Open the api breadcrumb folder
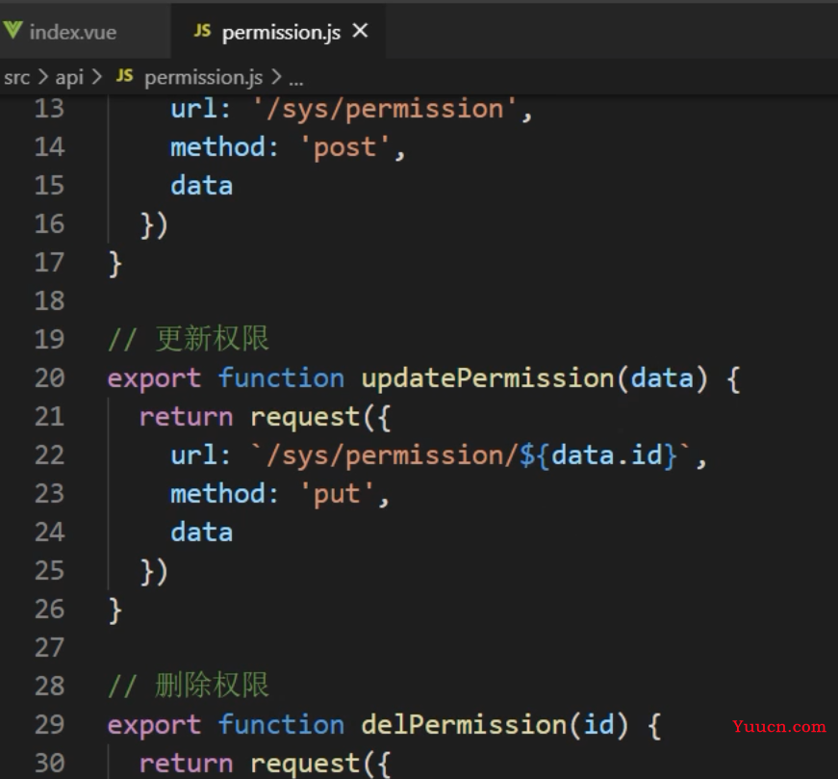 pyautogui.click(x=69, y=78)
